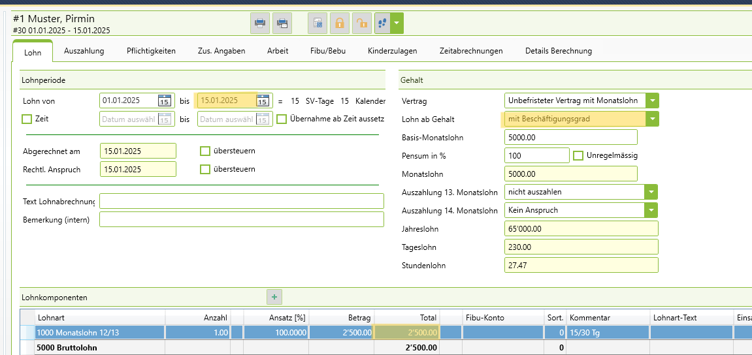752x355 pixels.
Task: Click the footsteps icon button
Action: click(x=382, y=23)
